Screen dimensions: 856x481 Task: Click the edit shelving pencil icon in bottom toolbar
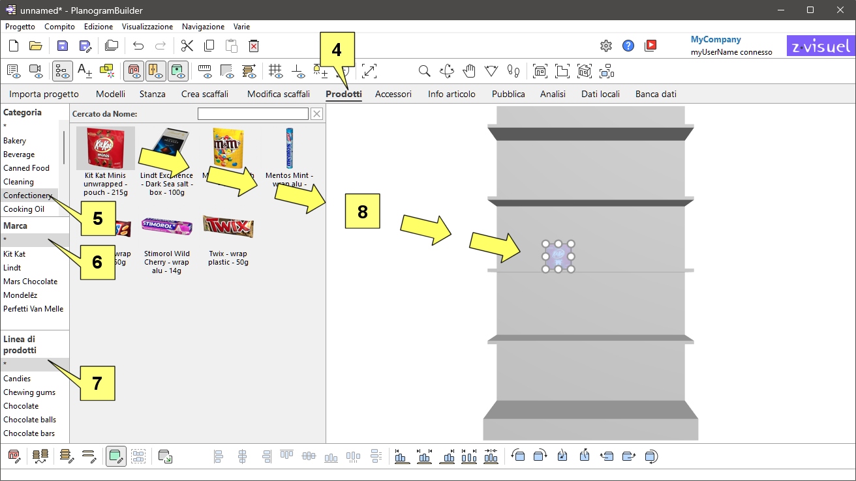[14, 456]
